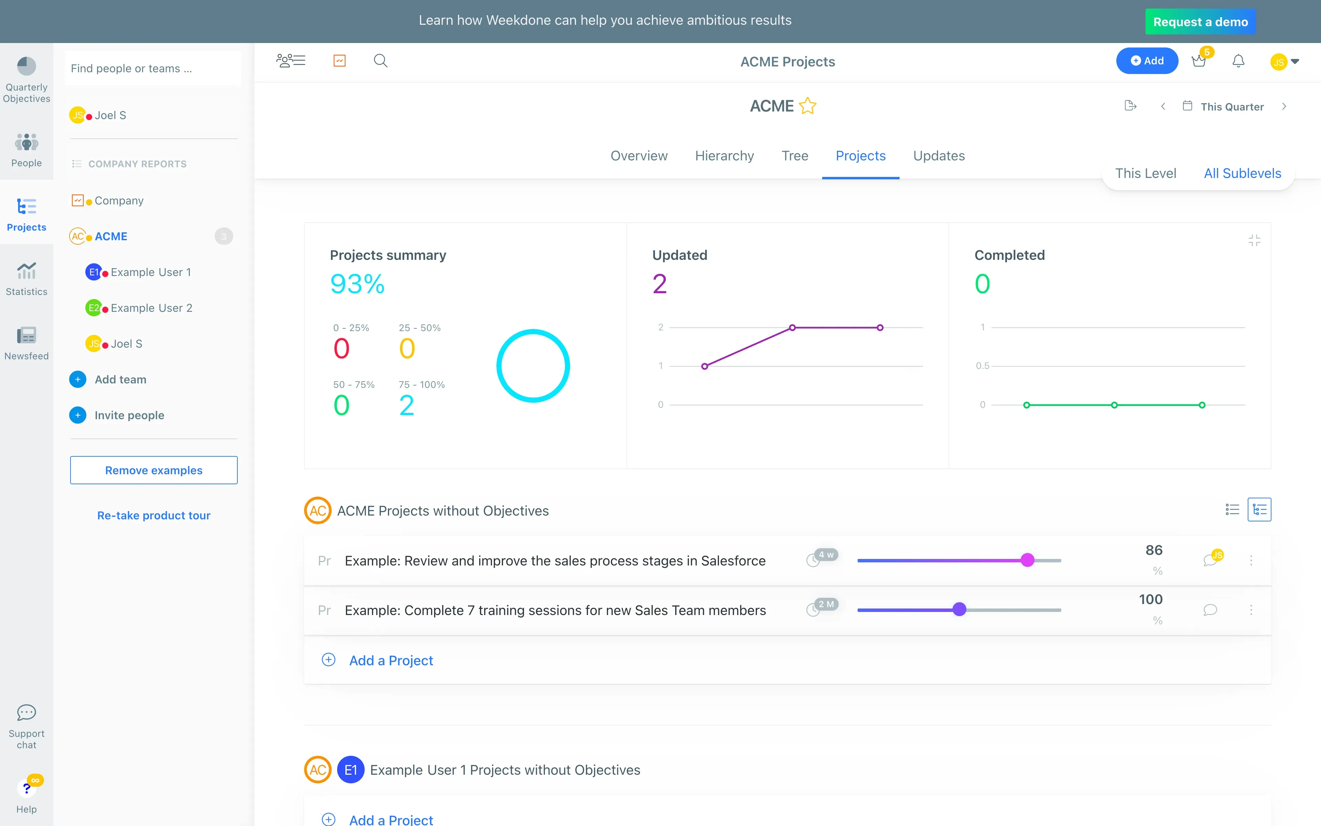The height and width of the screenshot is (826, 1321).
Task: Toggle the people list panel icon
Action: point(291,61)
